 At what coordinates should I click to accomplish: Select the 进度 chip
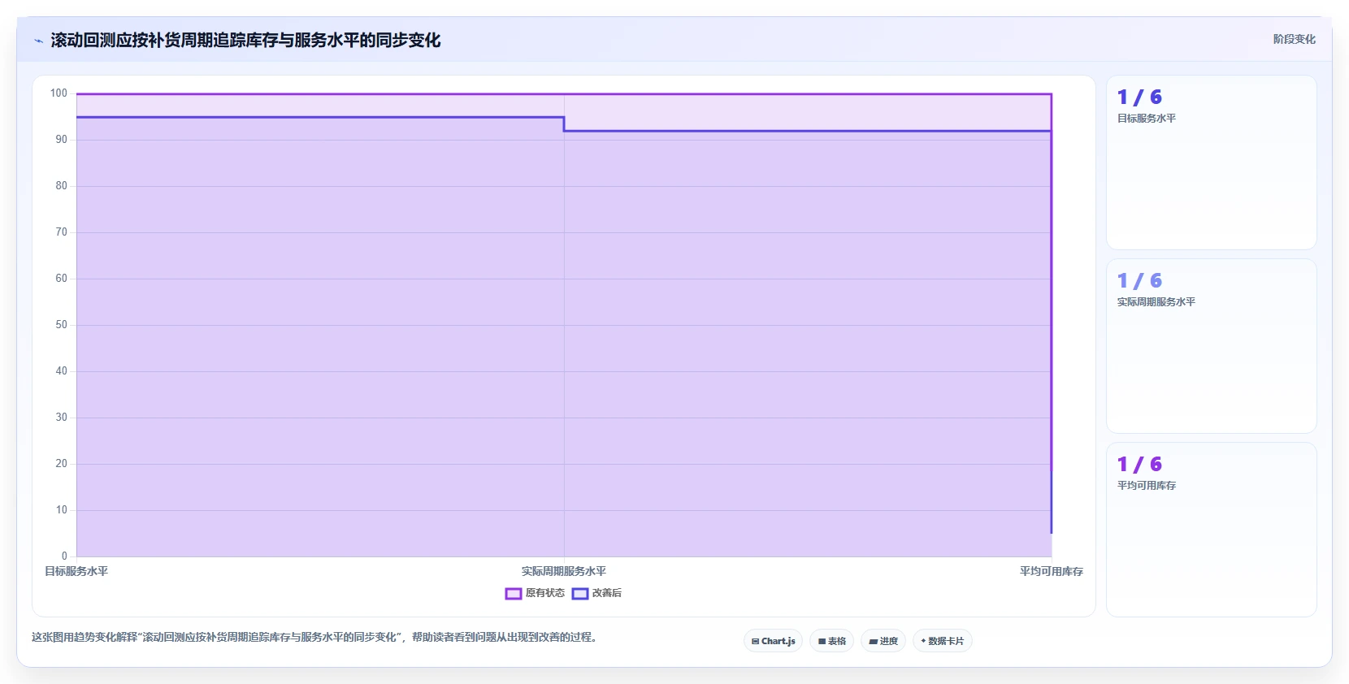pos(883,641)
